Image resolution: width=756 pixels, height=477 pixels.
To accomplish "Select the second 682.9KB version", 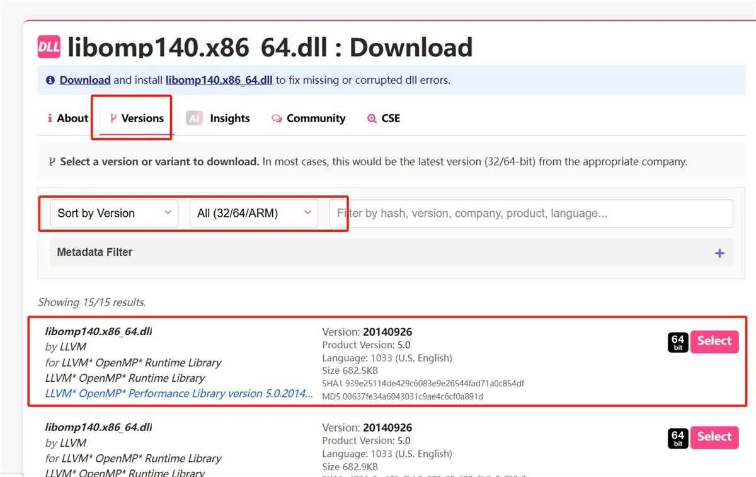I will pyautogui.click(x=714, y=437).
